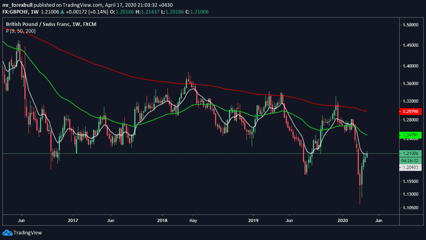Click the green up-arrow beside 1.21006
The image size is (426, 240).
click(62, 12)
